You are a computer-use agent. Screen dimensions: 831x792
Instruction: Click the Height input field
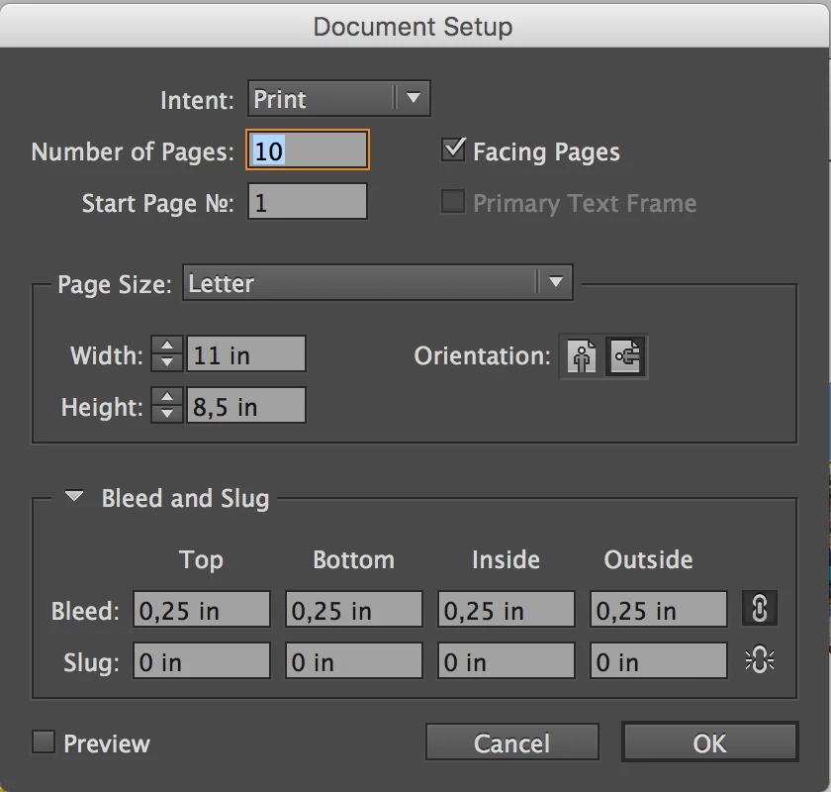[246, 405]
